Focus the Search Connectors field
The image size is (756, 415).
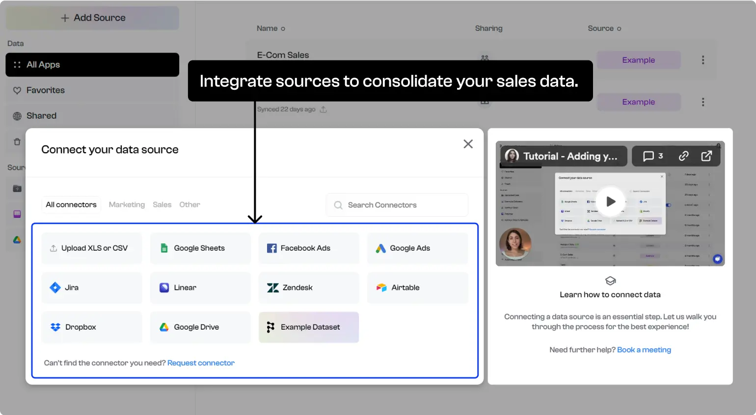(x=397, y=205)
